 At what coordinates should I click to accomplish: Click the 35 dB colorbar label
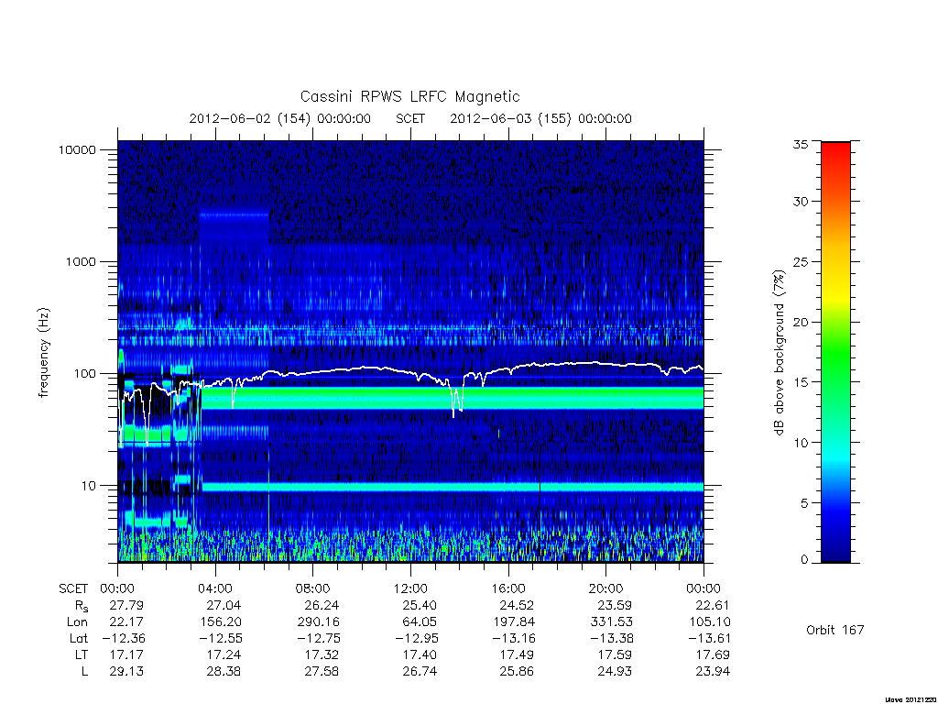click(x=800, y=144)
